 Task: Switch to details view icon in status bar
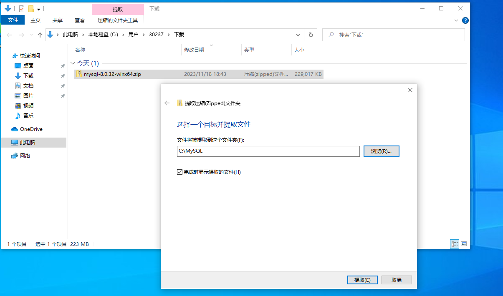(455, 244)
